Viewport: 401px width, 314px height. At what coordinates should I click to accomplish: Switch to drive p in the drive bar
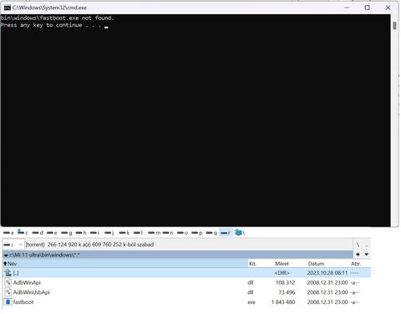click(197, 233)
